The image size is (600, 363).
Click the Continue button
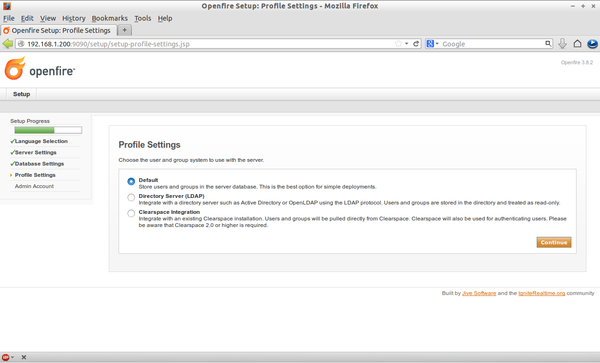tap(554, 242)
